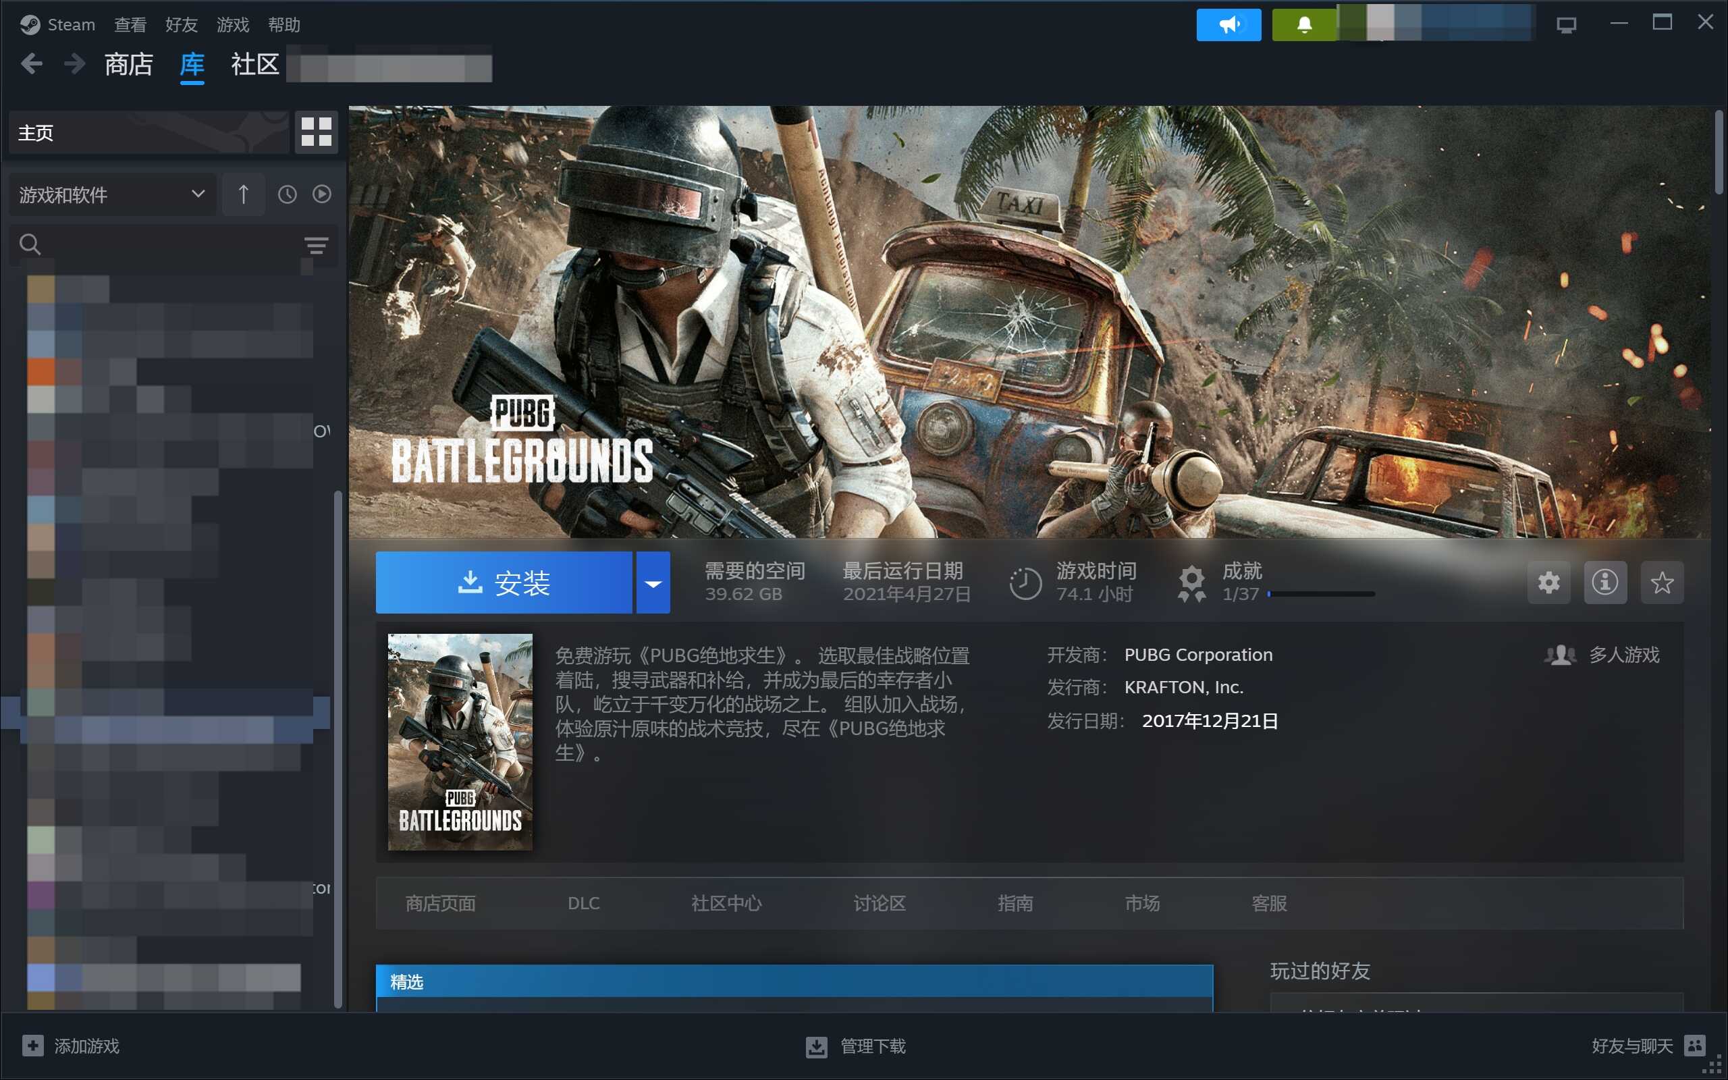Toggle the ready-to-play filter icon
The height and width of the screenshot is (1080, 1728).
pos(322,194)
